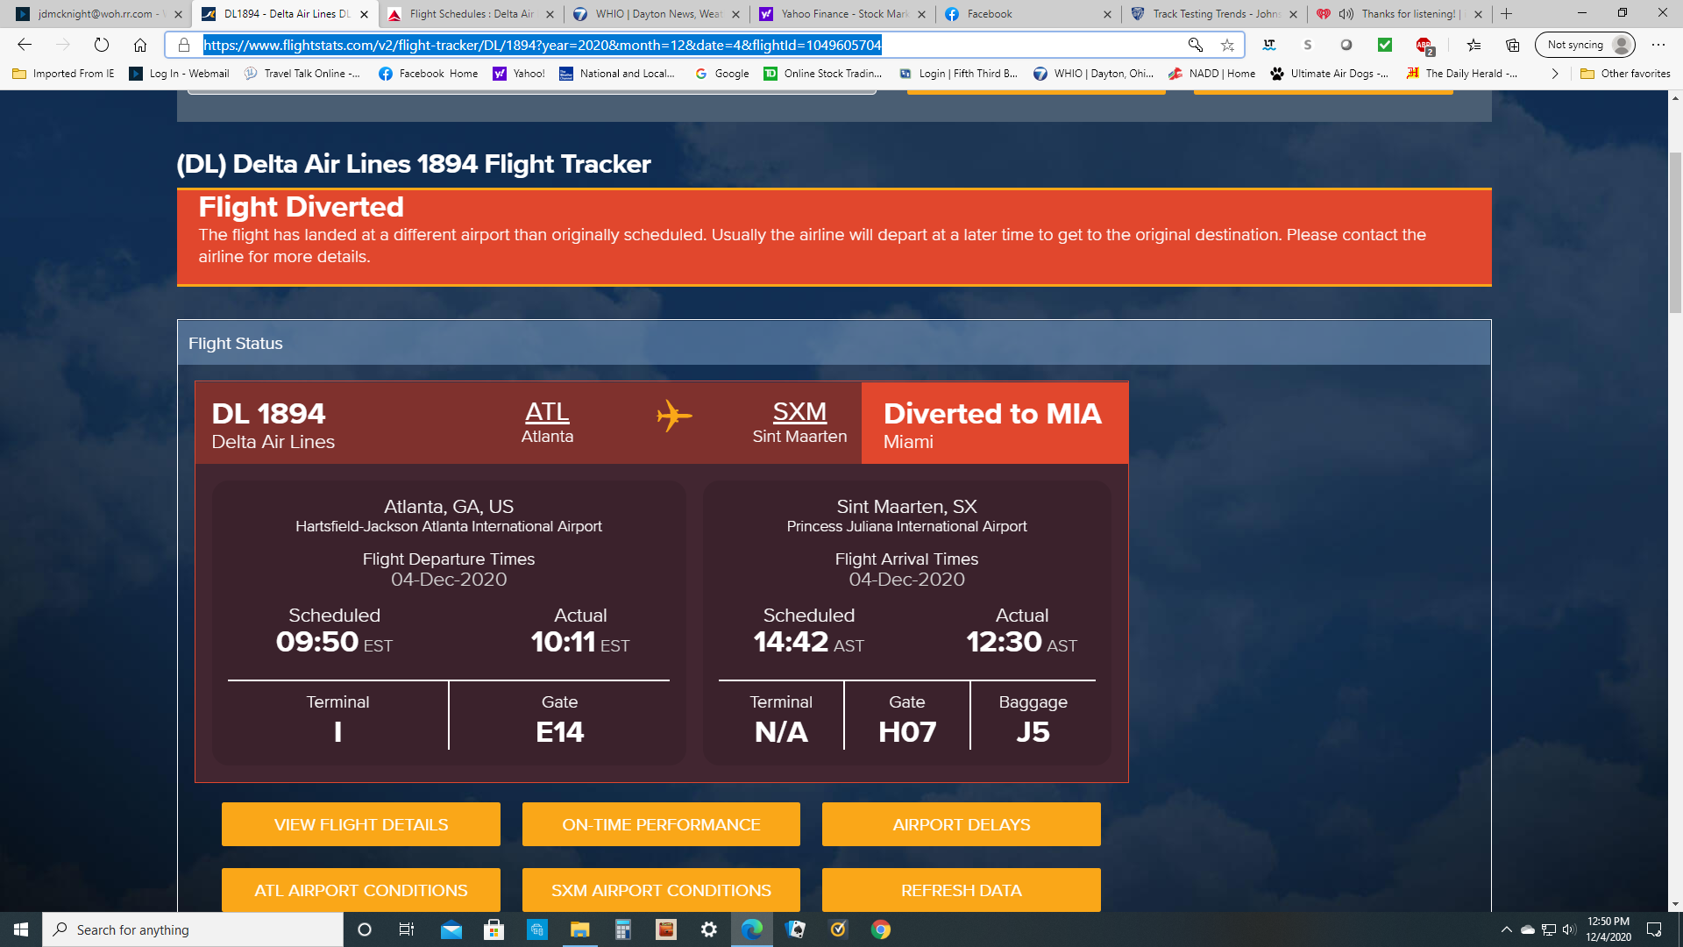Open the LT extension icon
The image size is (1683, 947).
(x=1268, y=45)
